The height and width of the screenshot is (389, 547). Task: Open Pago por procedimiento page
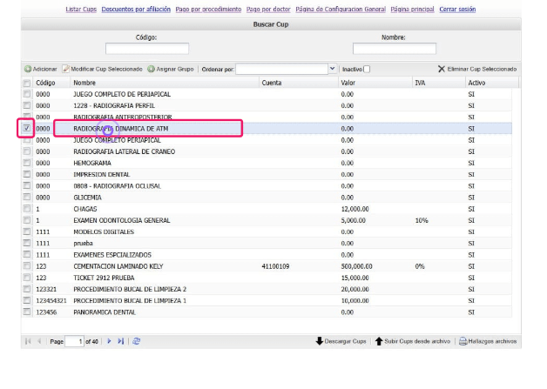(x=208, y=8)
